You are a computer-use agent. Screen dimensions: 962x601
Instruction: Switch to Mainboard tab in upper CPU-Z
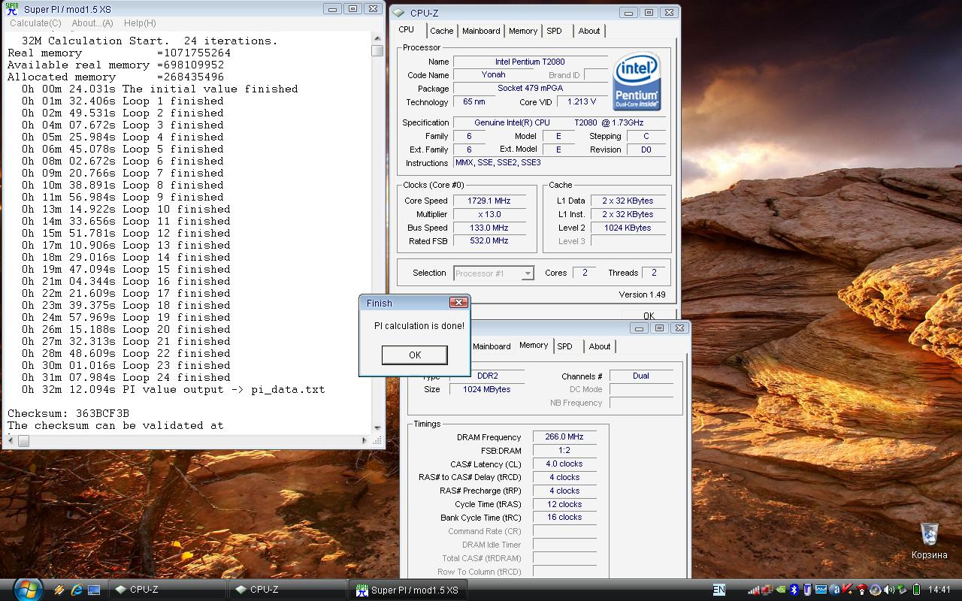[x=481, y=31]
